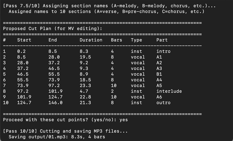Viewport: 233px width, 141px height.
Task: Click the "A6" part label
Action: pyautogui.click(x=159, y=97)
